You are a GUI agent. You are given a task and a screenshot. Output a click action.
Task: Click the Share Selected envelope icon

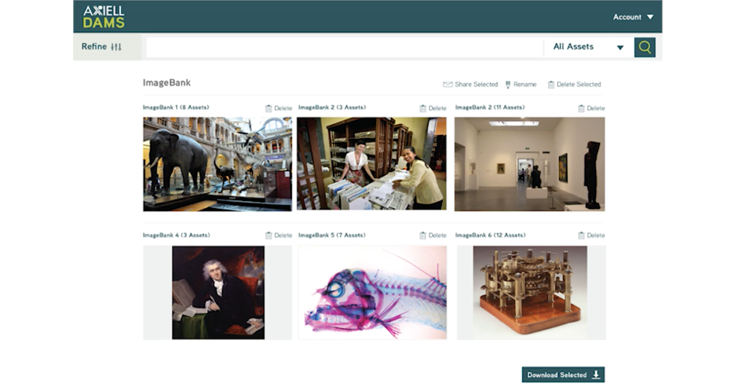click(x=448, y=85)
